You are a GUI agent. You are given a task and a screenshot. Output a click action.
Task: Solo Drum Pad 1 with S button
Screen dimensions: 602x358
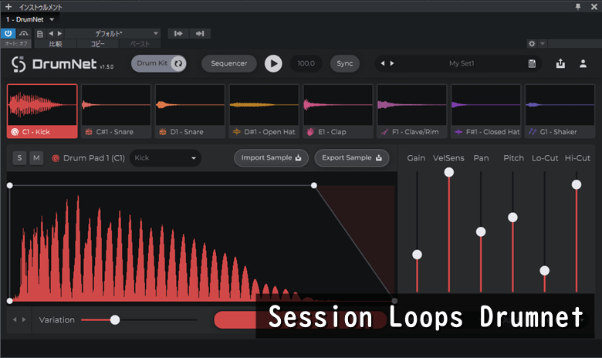tap(19, 157)
